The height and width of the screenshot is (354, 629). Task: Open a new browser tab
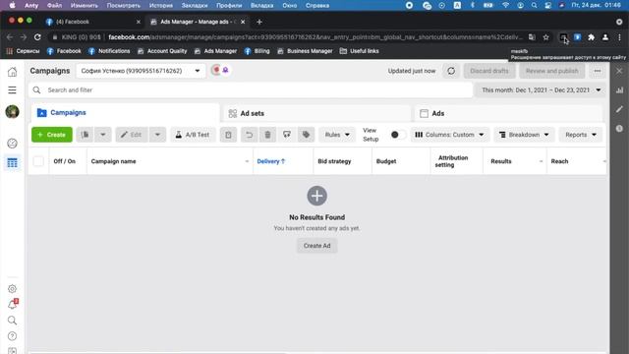pyautogui.click(x=259, y=22)
